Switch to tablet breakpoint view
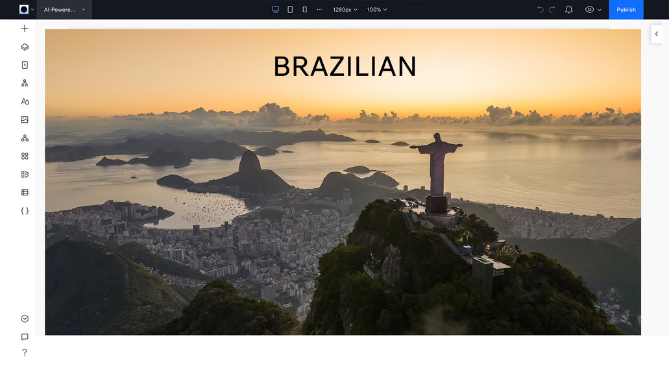The width and height of the screenshot is (669, 376). [289, 9]
